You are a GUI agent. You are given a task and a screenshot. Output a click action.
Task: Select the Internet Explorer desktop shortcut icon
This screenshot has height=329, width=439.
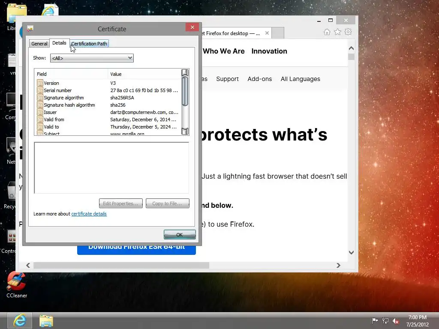50,10
